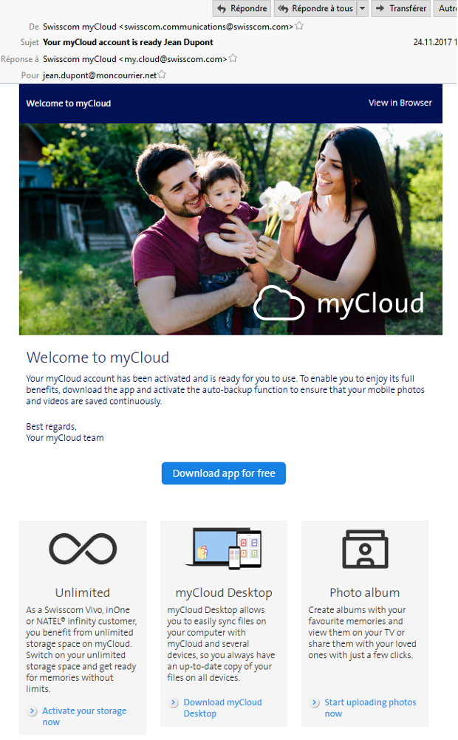The height and width of the screenshot is (740, 458).
Task: Click the Répondre reply button
Action: tap(241, 9)
